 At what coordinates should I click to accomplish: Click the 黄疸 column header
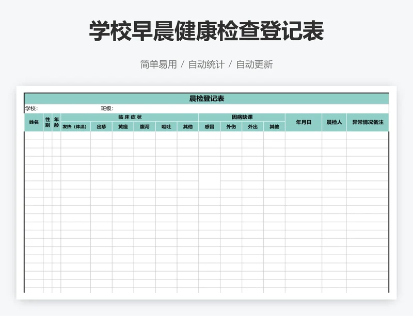[123, 127]
